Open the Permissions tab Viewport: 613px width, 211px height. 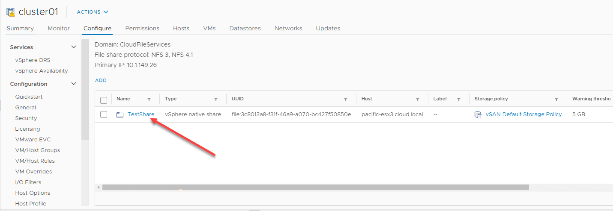coord(142,28)
